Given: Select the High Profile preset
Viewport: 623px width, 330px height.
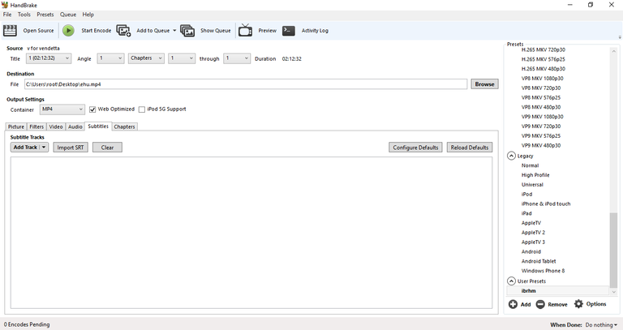Looking at the screenshot, I should [x=535, y=175].
